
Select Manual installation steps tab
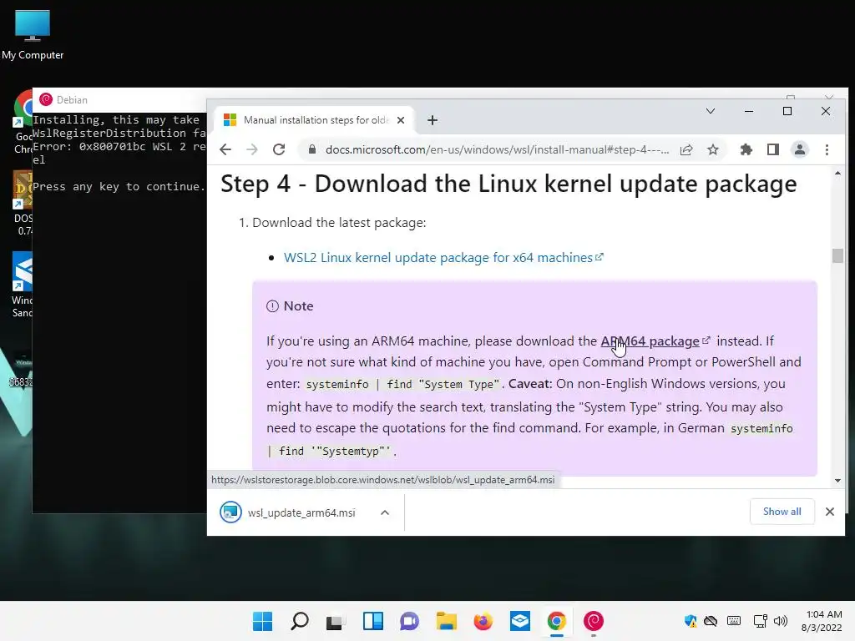pos(314,120)
